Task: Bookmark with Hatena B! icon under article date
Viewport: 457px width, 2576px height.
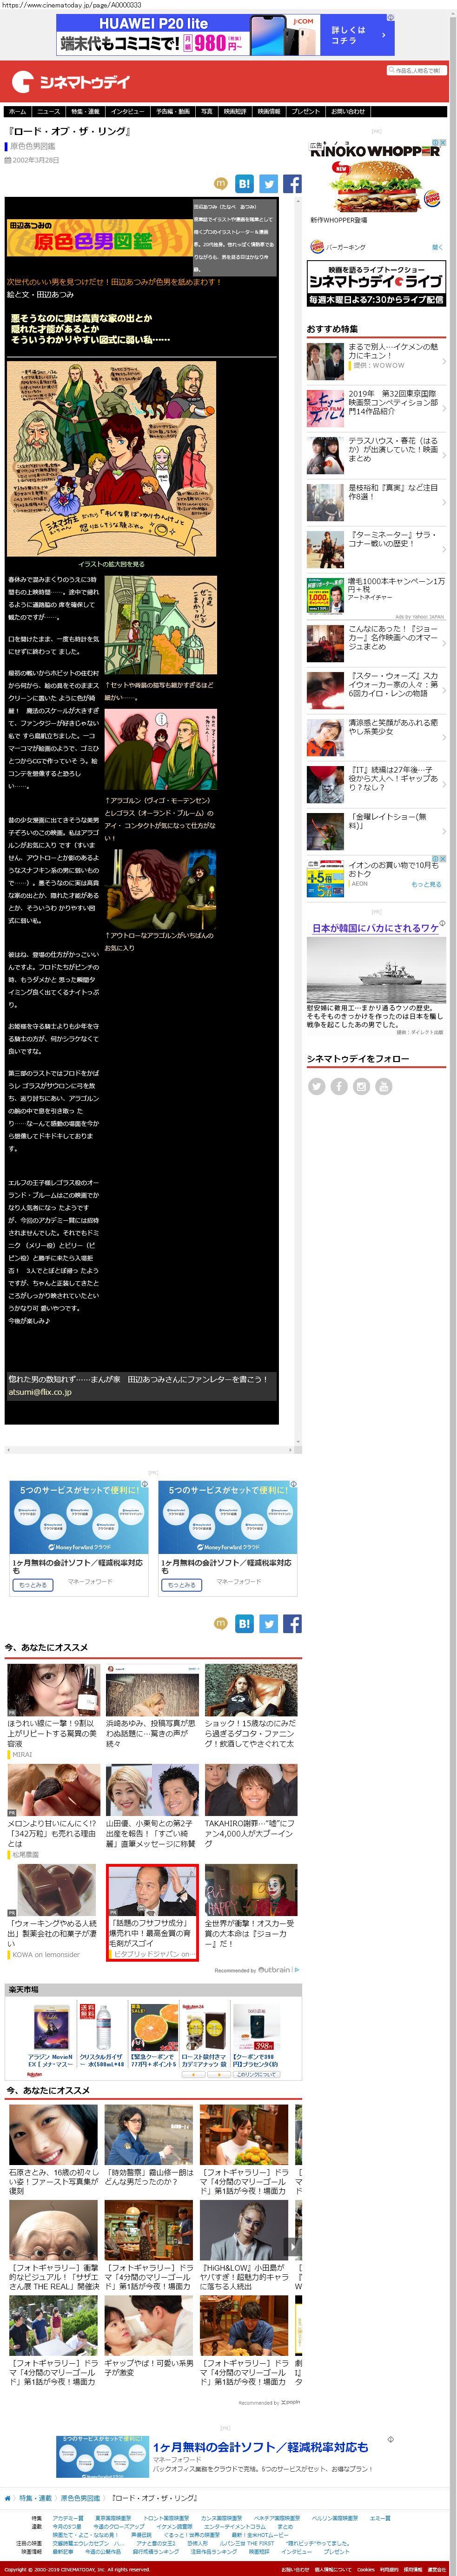Action: (x=244, y=184)
